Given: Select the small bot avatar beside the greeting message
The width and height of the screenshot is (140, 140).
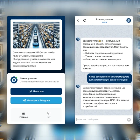Looking at the screenshot, I should click(78, 39).
